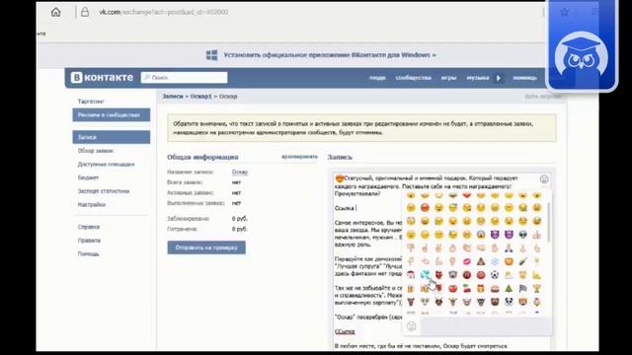
Task: Open 'Правила' in the sidebar
Action: click(x=89, y=241)
